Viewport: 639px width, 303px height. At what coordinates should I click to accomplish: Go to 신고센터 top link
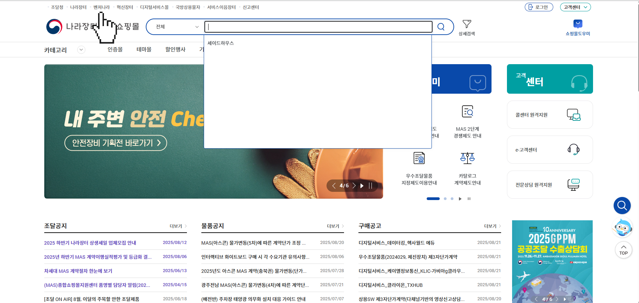(x=251, y=7)
